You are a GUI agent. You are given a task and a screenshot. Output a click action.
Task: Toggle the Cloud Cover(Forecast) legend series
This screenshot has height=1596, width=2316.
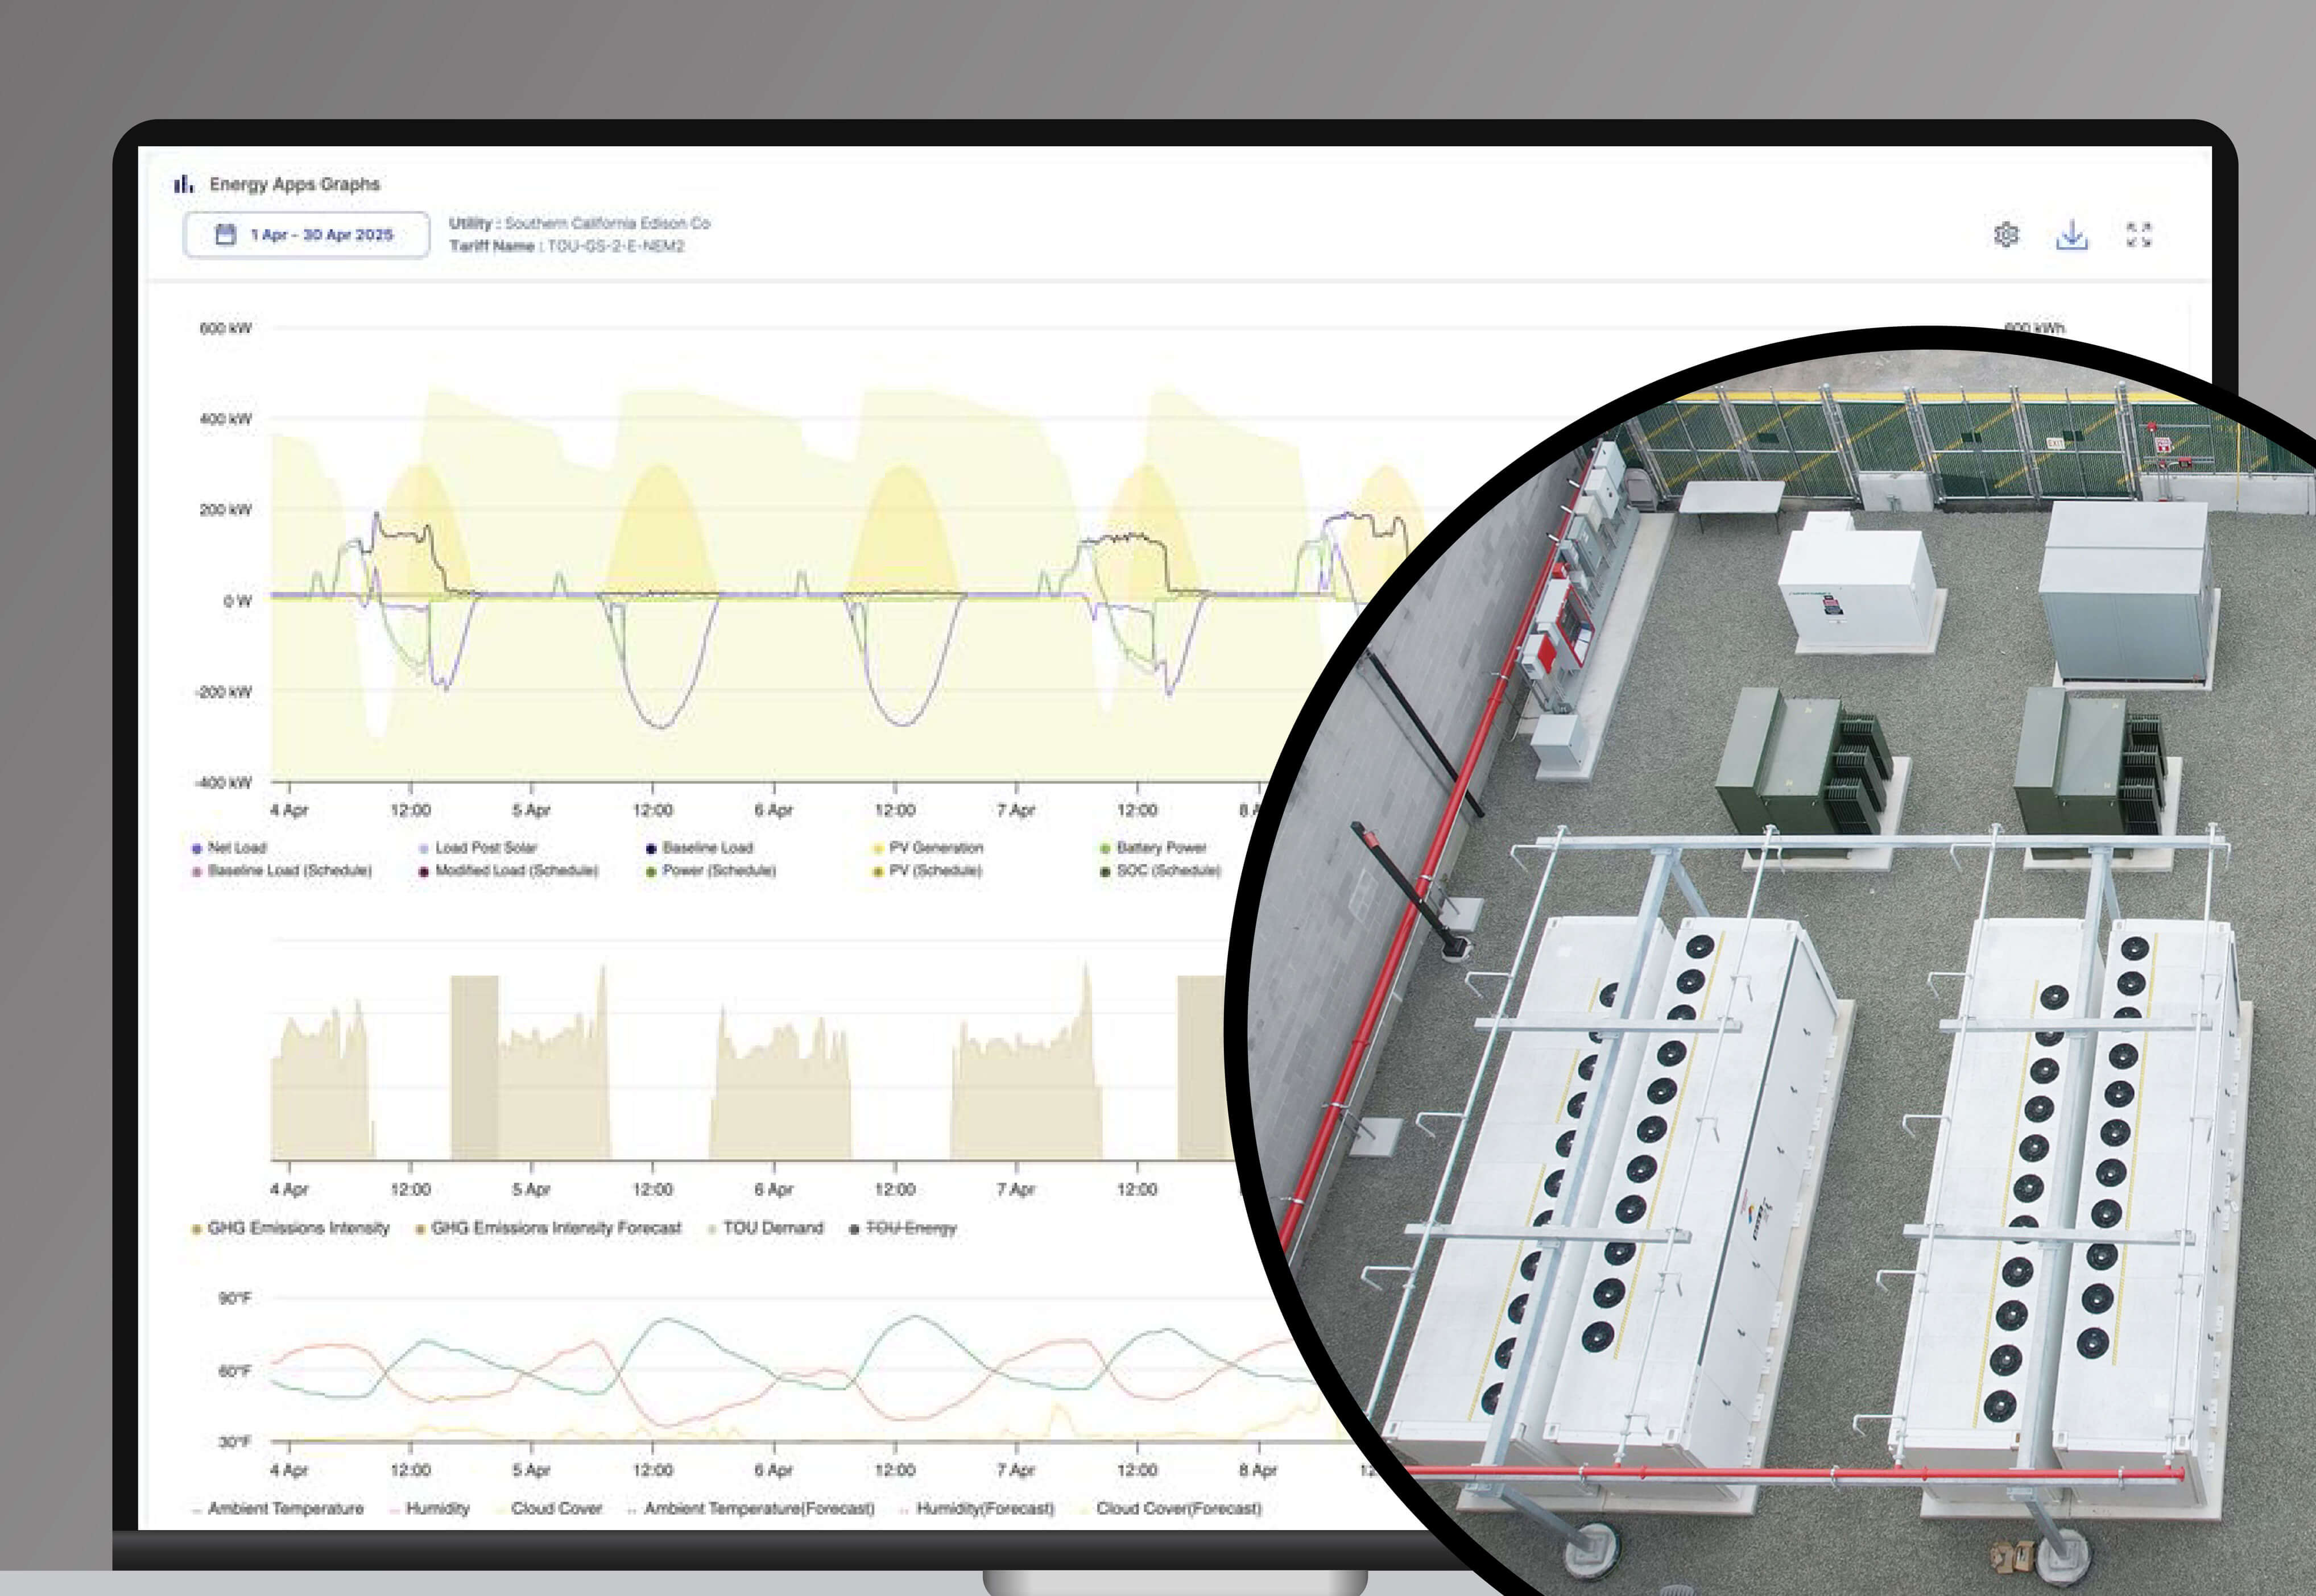1171,1508
